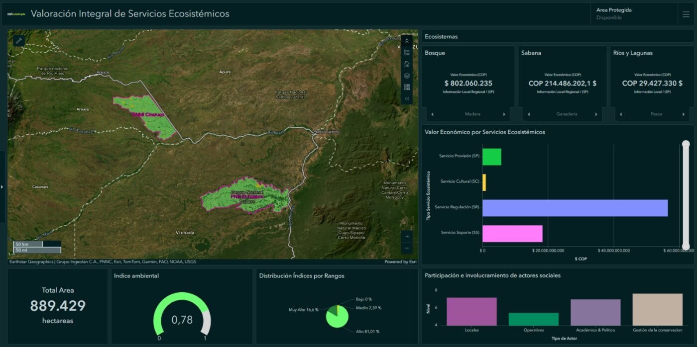Open the hamburger menu at top right
This screenshot has height=347, width=697.
[686, 14]
